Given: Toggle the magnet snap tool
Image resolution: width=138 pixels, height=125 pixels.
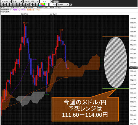Looking at the screenshot, I should (x=2, y=5).
